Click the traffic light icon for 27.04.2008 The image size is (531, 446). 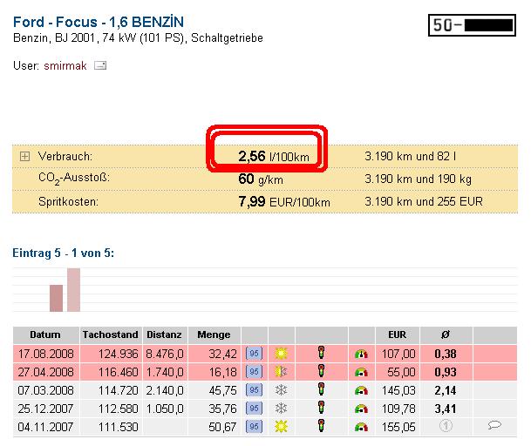321,372
